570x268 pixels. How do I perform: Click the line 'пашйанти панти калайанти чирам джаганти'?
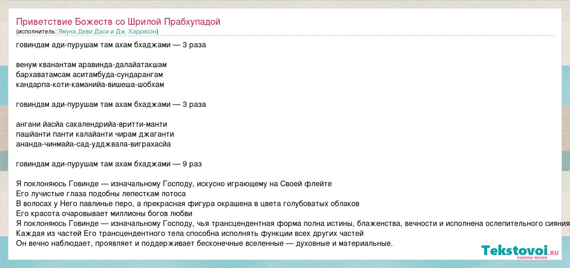click(x=95, y=134)
